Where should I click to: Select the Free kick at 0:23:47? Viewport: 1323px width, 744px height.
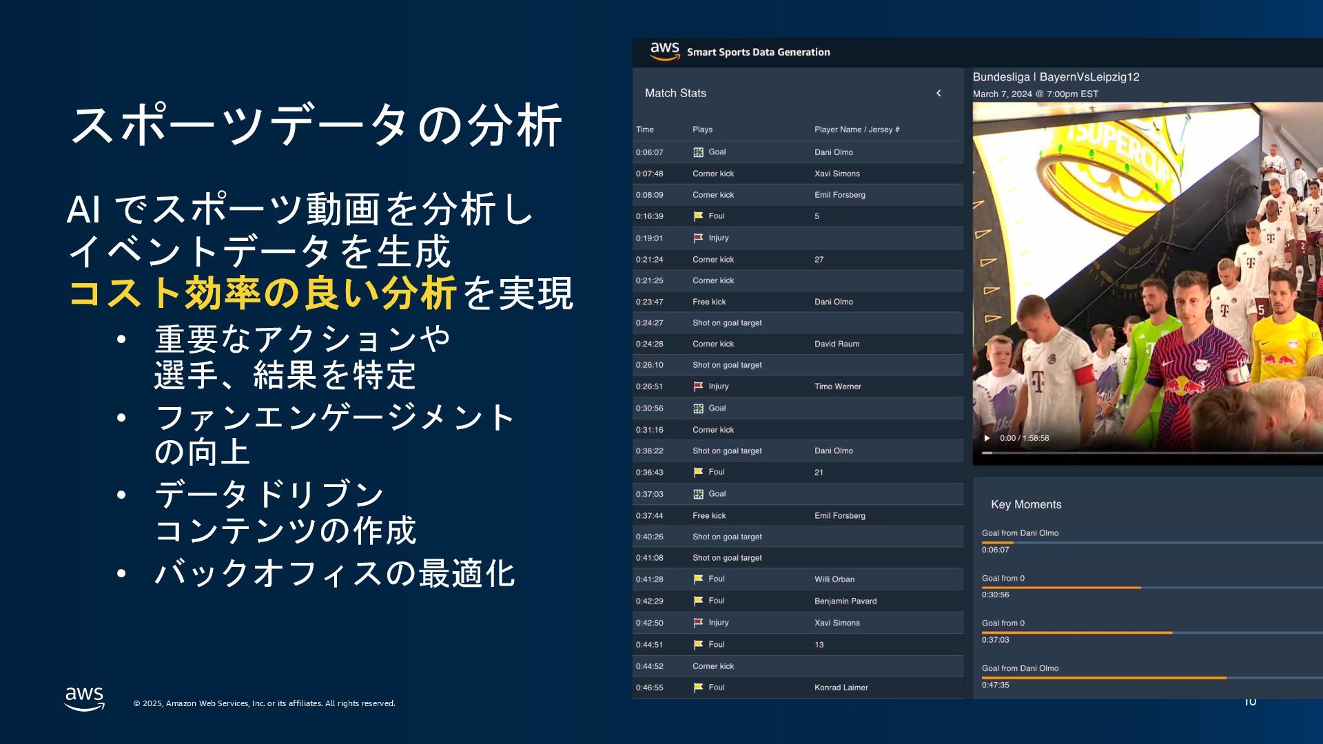(798, 302)
